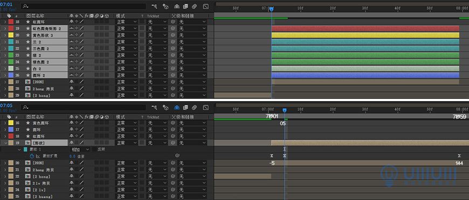This screenshot has width=469, height=200.
Task: Toggle quality switch on 绿色圆 2 layer
Action: point(81,62)
